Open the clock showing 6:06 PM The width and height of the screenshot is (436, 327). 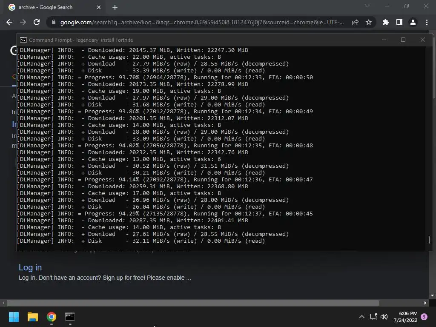(405, 317)
